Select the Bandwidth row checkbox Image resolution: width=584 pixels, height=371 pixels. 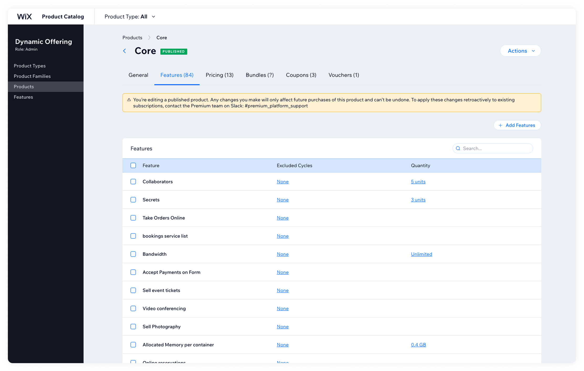click(x=133, y=254)
